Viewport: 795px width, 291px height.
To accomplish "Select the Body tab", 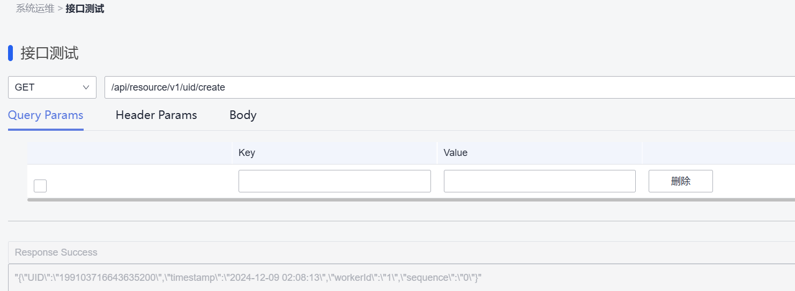I will (243, 115).
